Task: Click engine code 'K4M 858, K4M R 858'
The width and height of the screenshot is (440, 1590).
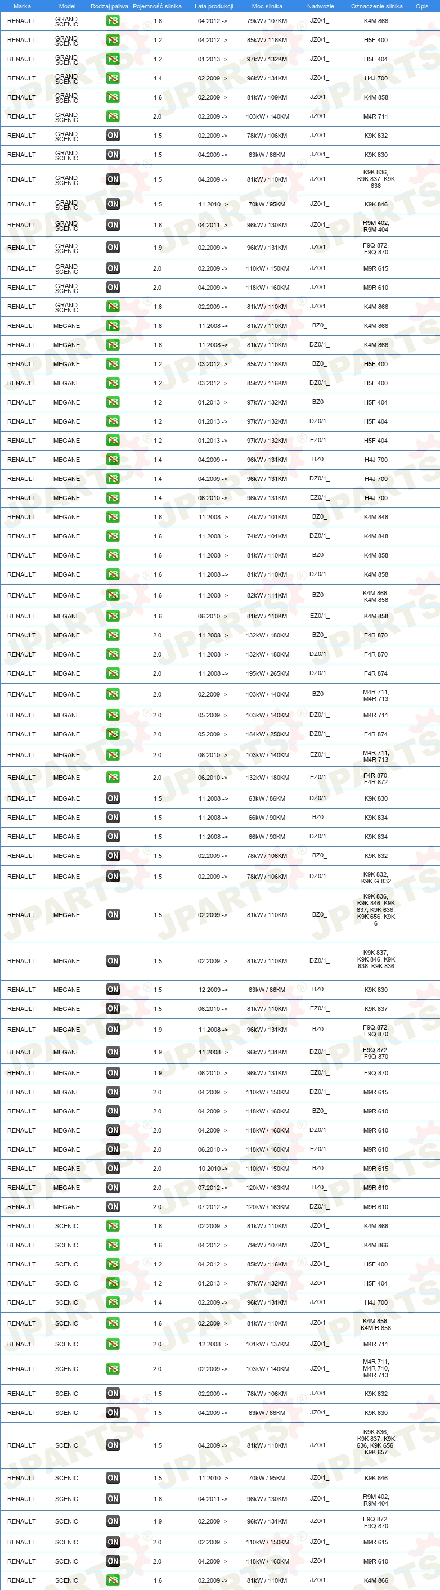Action: coord(376,1324)
